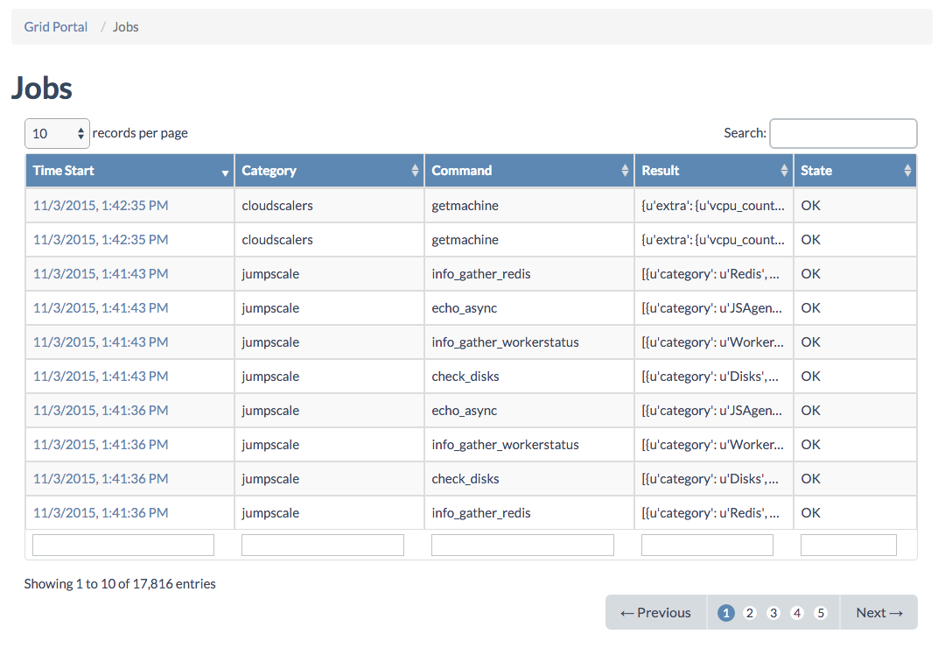This screenshot has height=648, width=938.
Task: Open the records per page dropdown
Action: tap(57, 133)
